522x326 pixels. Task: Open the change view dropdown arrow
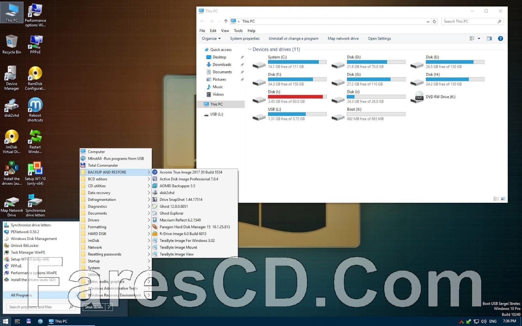479,38
